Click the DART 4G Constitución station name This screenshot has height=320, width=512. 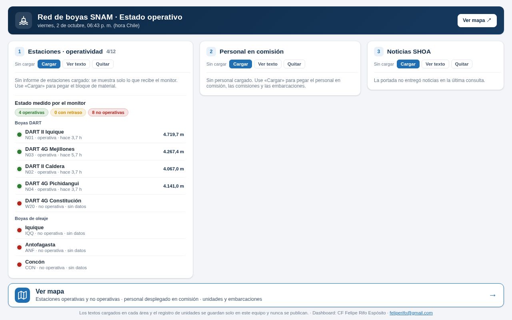[53, 200]
